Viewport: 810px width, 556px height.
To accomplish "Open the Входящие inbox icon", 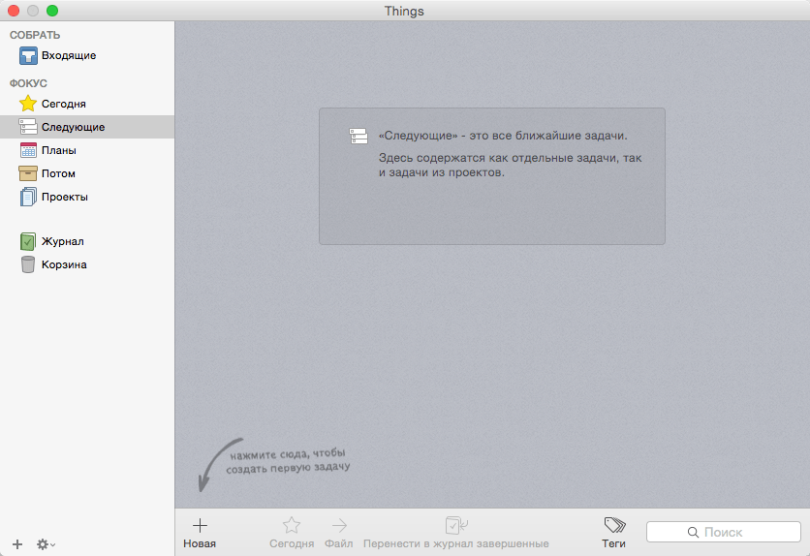I will 28,56.
